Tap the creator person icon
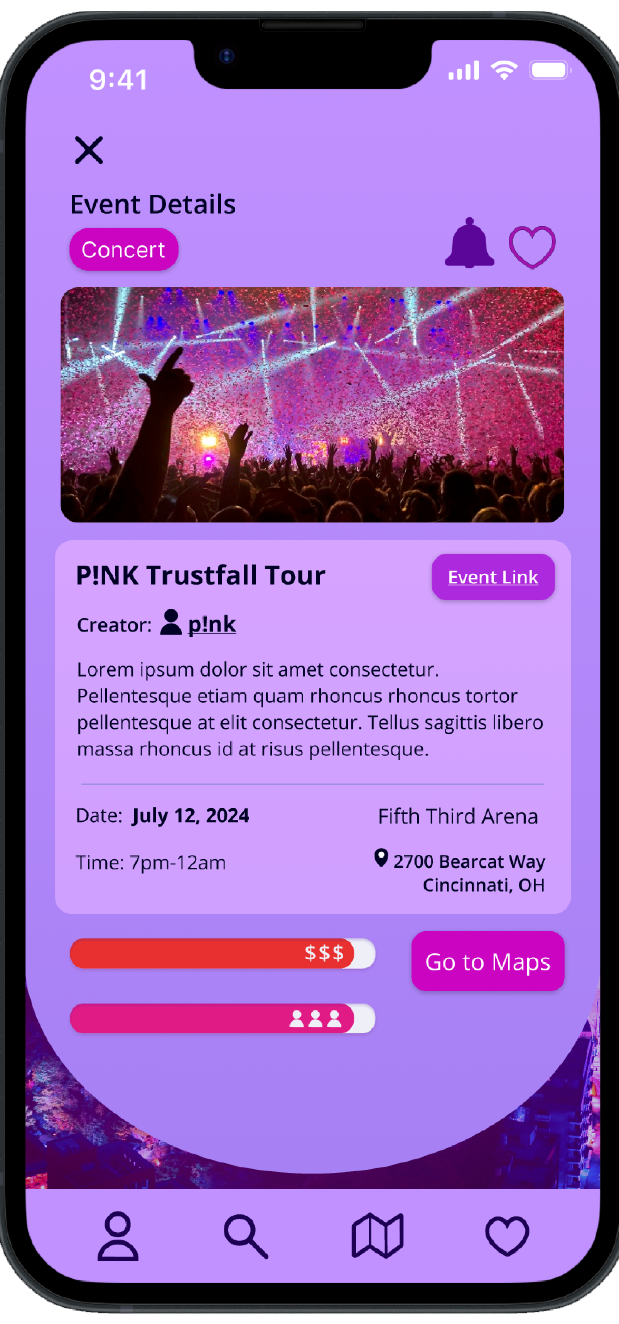This screenshot has height=1324, width=619. coord(171,622)
